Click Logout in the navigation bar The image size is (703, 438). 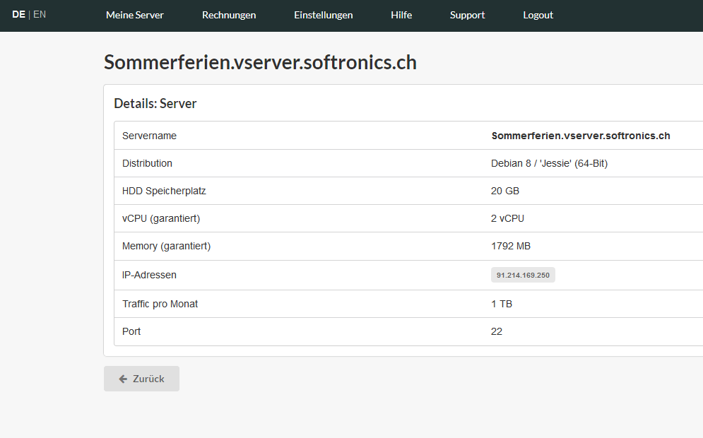click(538, 15)
